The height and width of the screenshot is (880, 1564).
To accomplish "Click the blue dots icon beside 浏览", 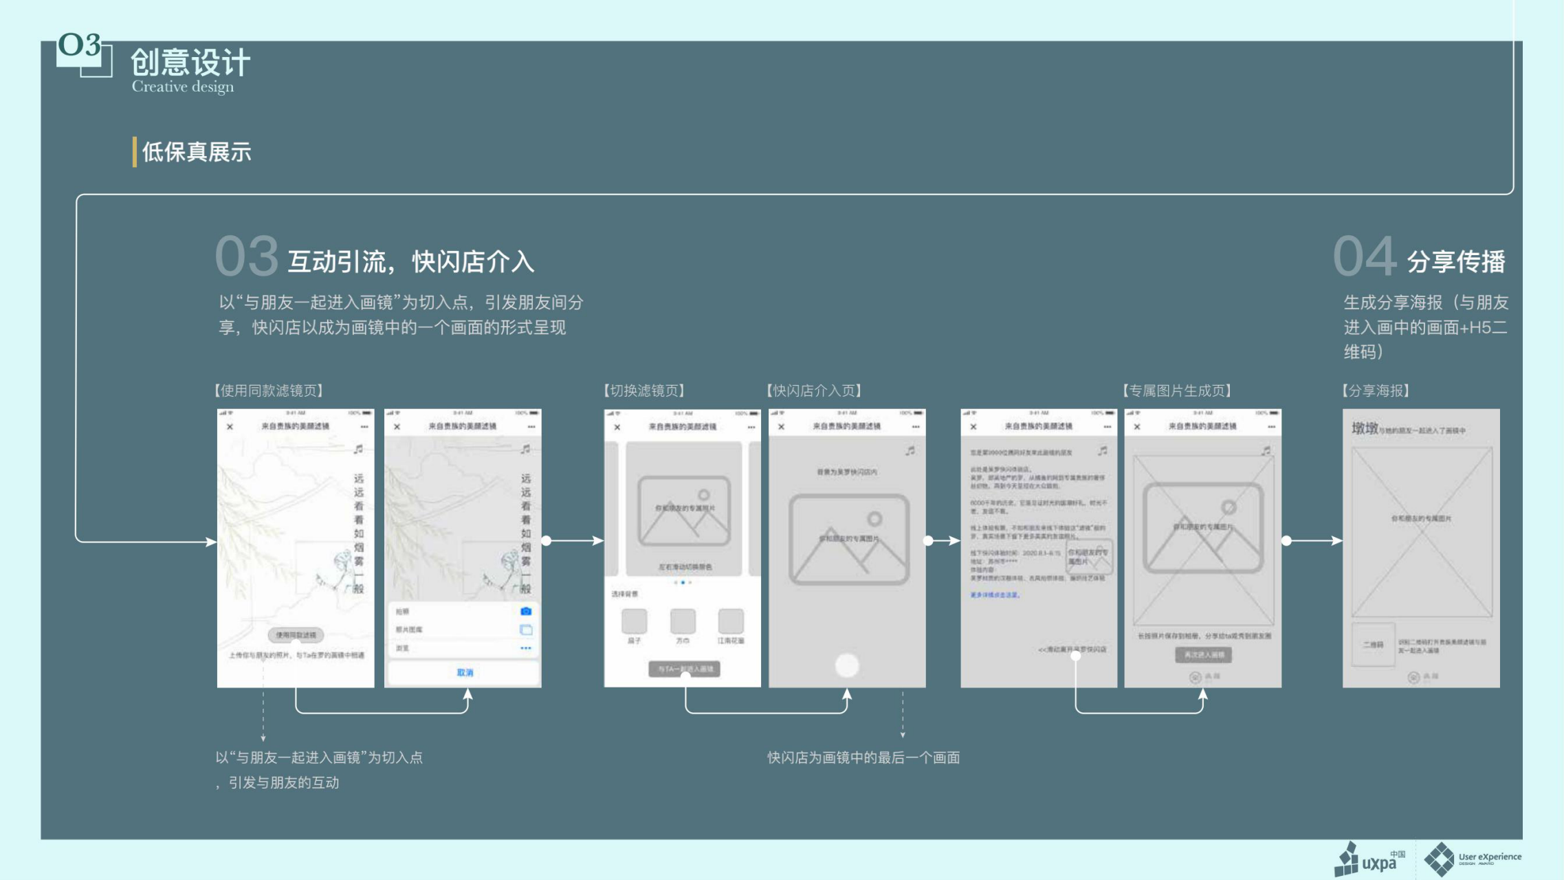I will [x=526, y=648].
